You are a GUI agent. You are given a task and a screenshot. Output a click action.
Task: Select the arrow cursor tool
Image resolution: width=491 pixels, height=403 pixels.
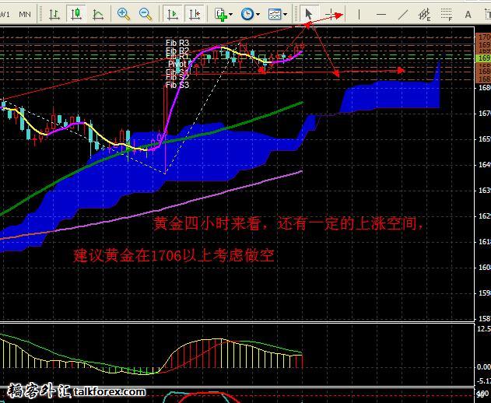(x=309, y=14)
